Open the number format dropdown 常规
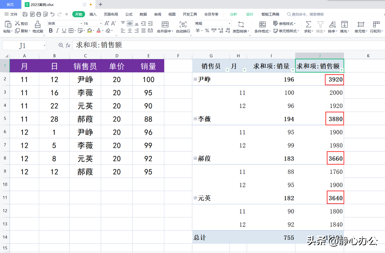 point(229,23)
